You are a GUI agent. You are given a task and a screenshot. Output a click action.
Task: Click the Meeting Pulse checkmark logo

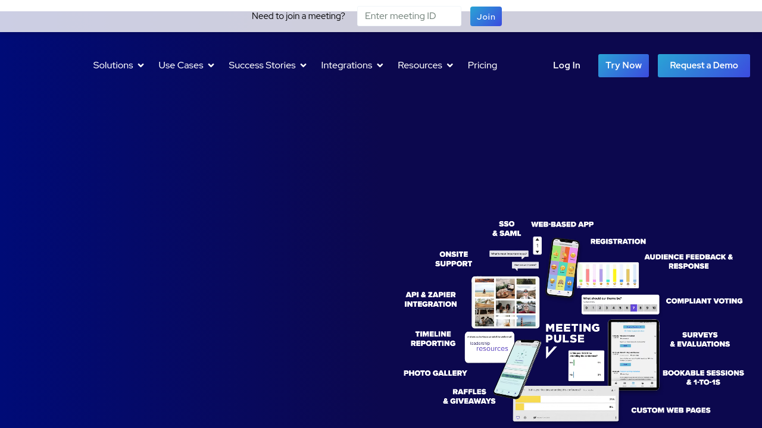click(551, 353)
